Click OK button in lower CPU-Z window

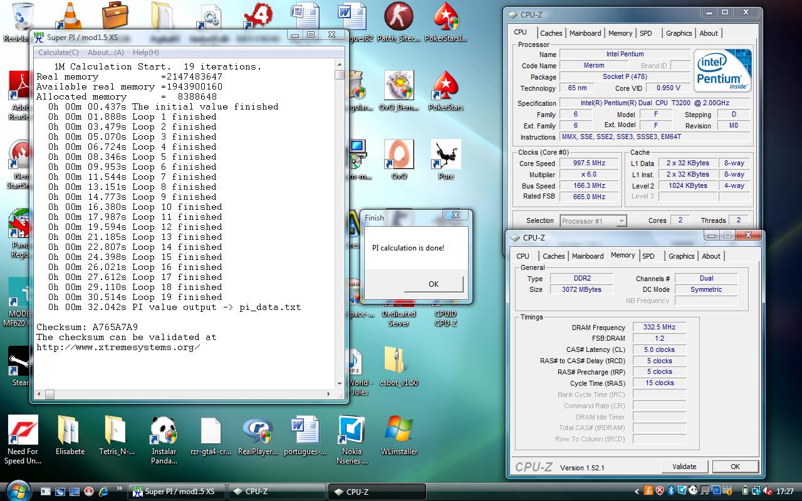coord(735,467)
